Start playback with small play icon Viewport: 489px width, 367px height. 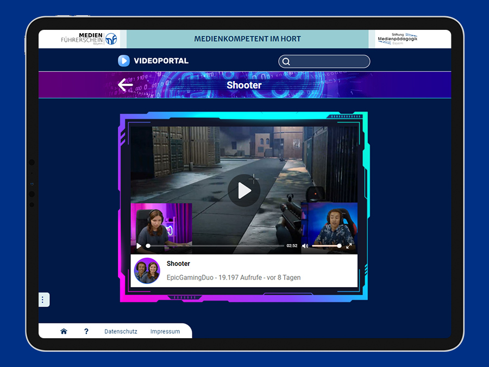click(x=139, y=246)
